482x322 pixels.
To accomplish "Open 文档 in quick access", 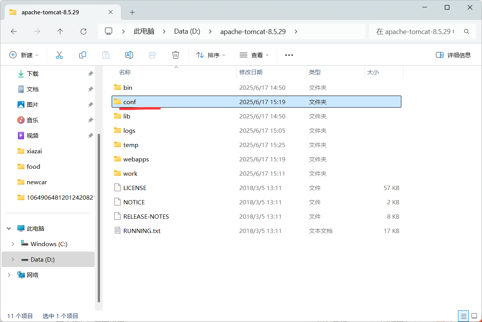I will coord(33,89).
